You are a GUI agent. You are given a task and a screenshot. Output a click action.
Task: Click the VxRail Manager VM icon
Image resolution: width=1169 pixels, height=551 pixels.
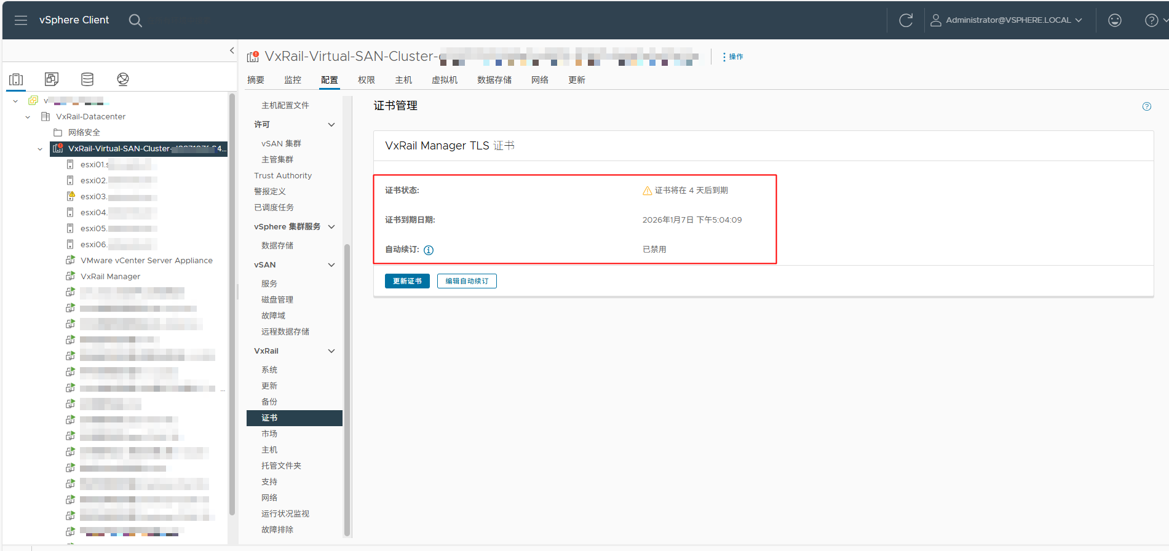[71, 276]
